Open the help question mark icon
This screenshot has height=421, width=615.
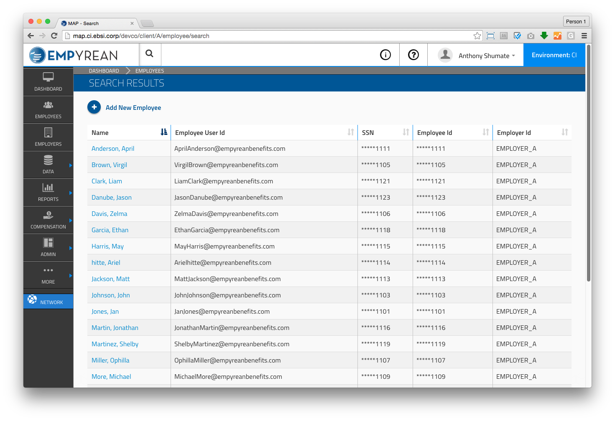[x=413, y=55]
